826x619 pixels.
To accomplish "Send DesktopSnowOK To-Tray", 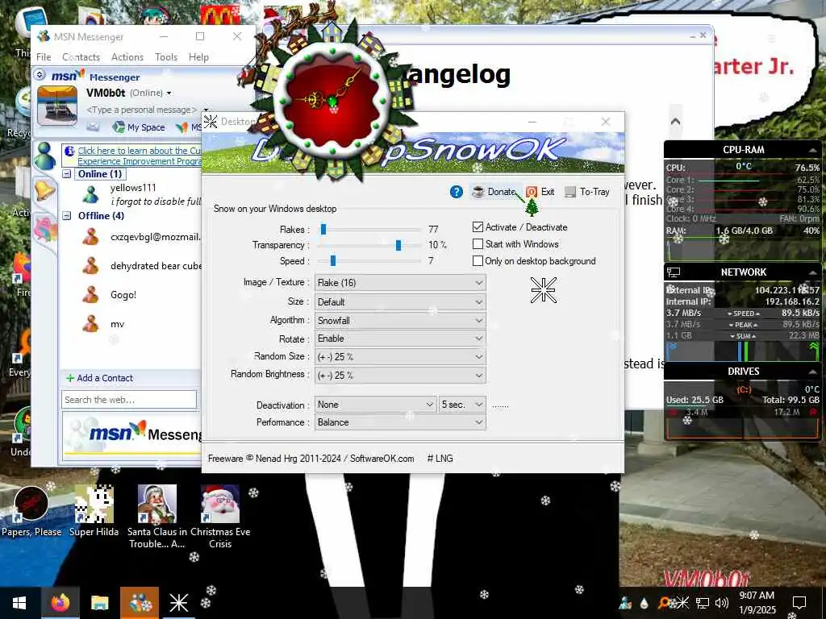I will coord(587,192).
